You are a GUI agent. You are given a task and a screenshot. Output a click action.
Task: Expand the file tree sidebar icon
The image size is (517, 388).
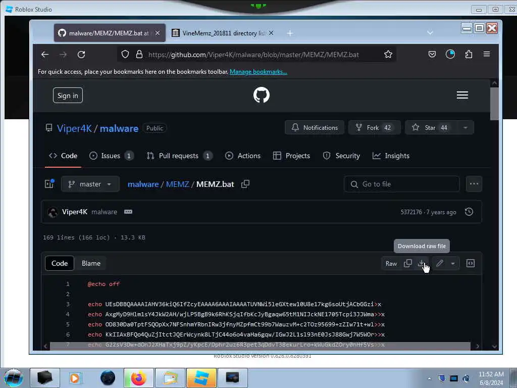49,184
